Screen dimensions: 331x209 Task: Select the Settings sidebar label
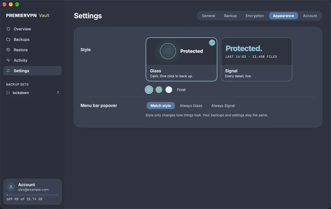[21, 71]
